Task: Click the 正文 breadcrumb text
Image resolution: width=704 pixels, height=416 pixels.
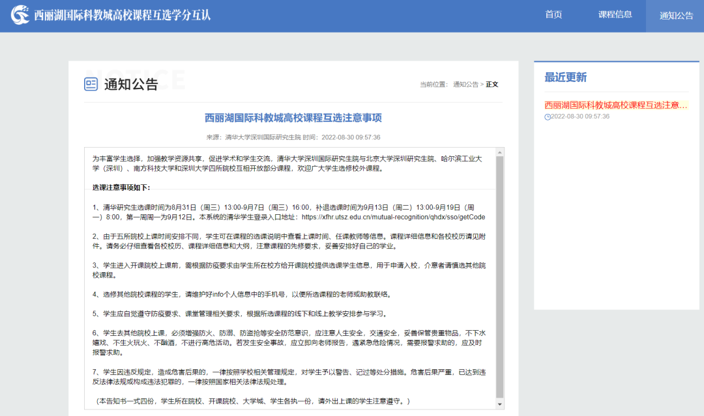Action: click(x=492, y=84)
